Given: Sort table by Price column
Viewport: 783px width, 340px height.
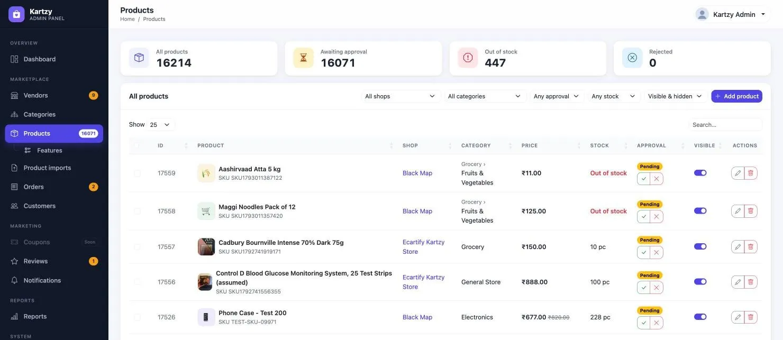Looking at the screenshot, I should (551, 145).
